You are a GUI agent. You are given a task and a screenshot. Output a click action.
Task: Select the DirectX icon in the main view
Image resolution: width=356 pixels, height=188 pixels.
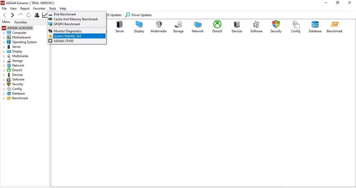pyautogui.click(x=217, y=27)
